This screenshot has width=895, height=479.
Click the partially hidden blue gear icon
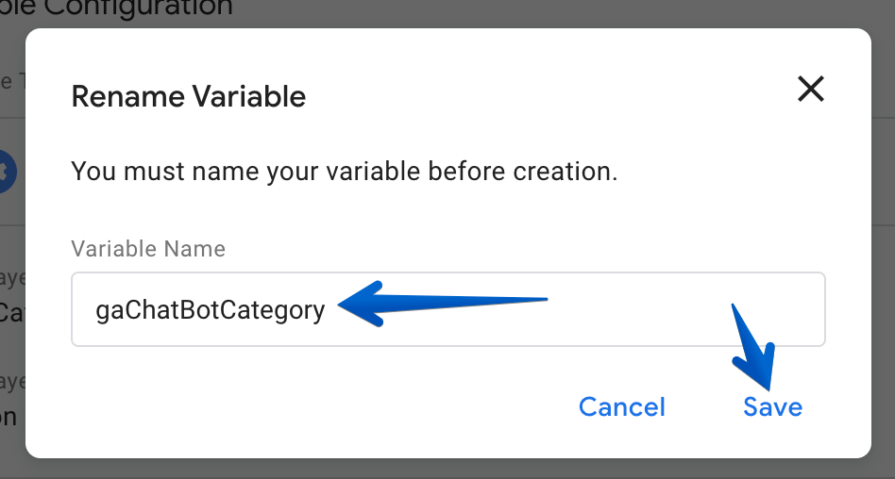(8, 171)
